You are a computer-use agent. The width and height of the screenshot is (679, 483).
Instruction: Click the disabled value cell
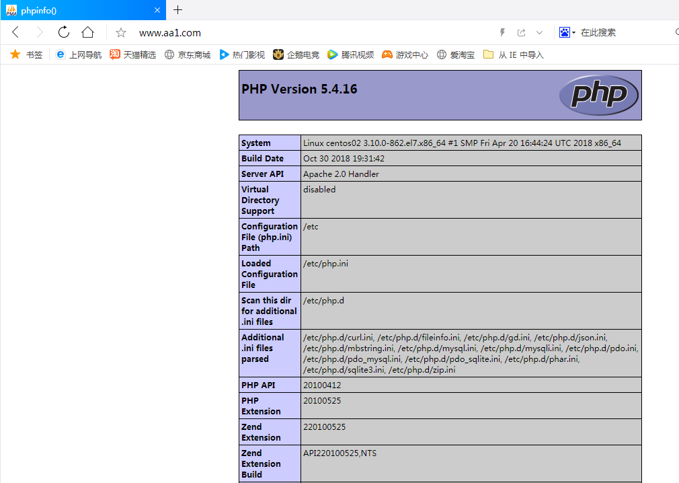pos(319,189)
